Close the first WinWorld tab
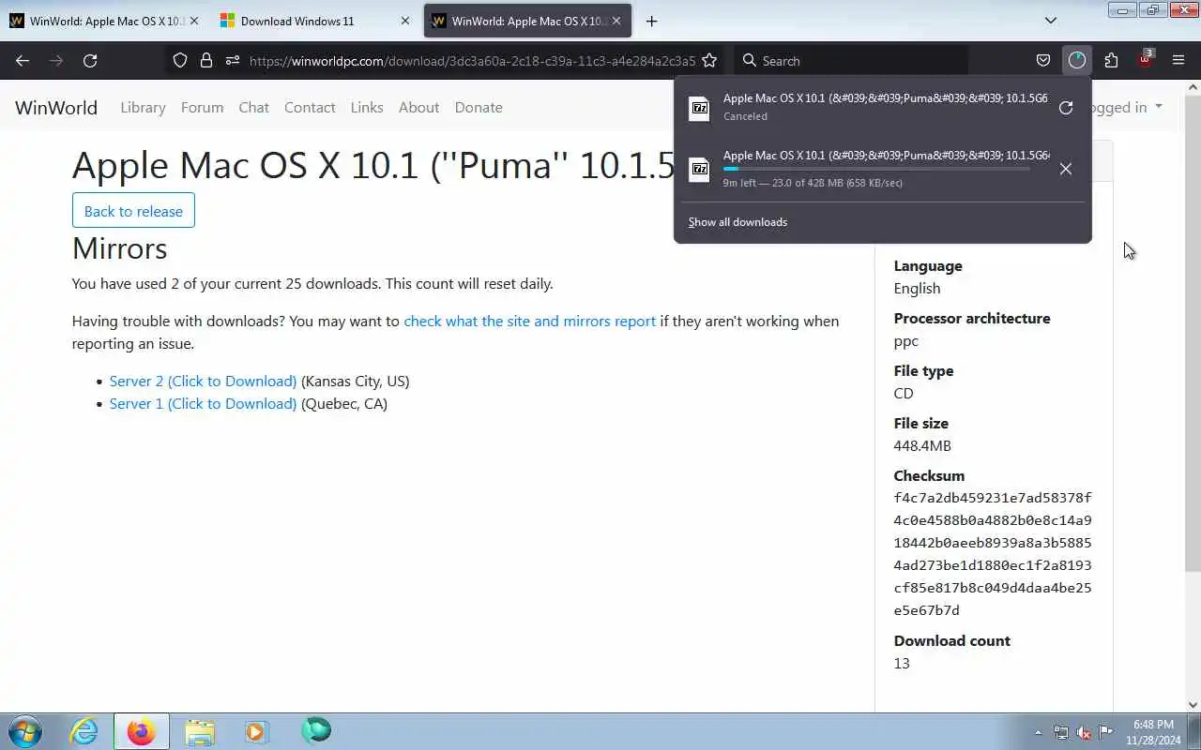1201x750 pixels. pos(194,21)
